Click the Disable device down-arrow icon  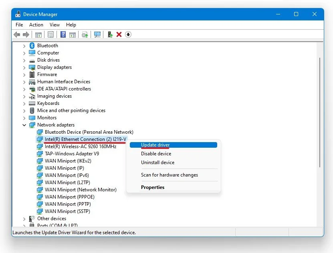tap(128, 34)
